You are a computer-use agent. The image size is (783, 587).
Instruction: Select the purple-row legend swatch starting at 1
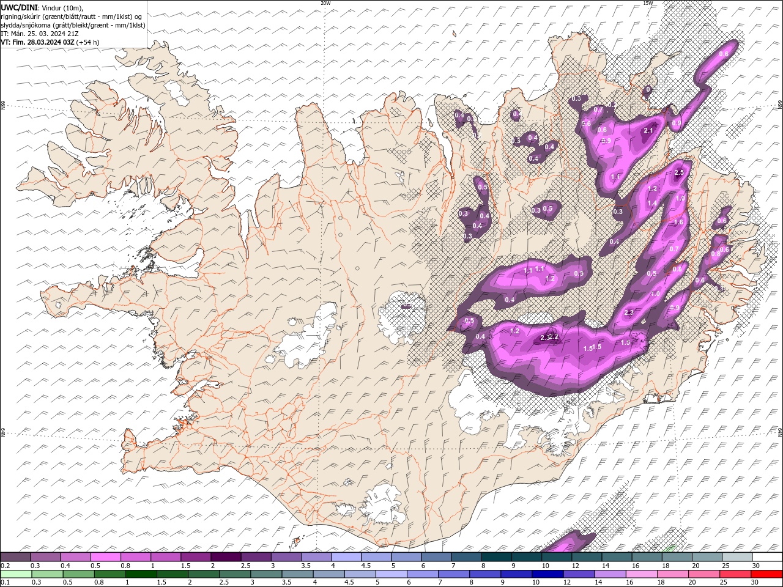[166, 557]
